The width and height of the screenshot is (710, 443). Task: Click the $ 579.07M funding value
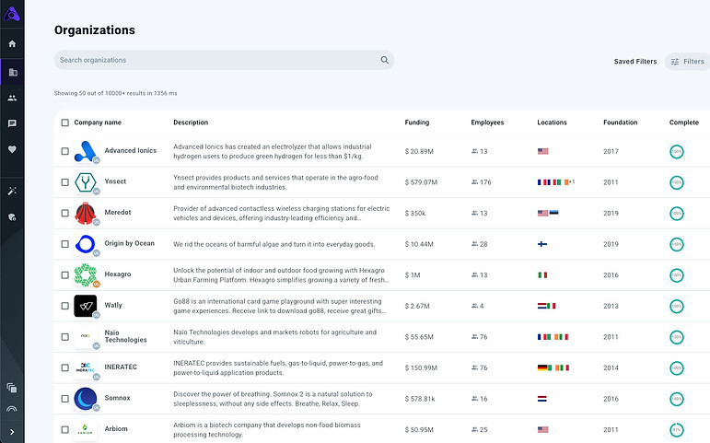pos(421,182)
